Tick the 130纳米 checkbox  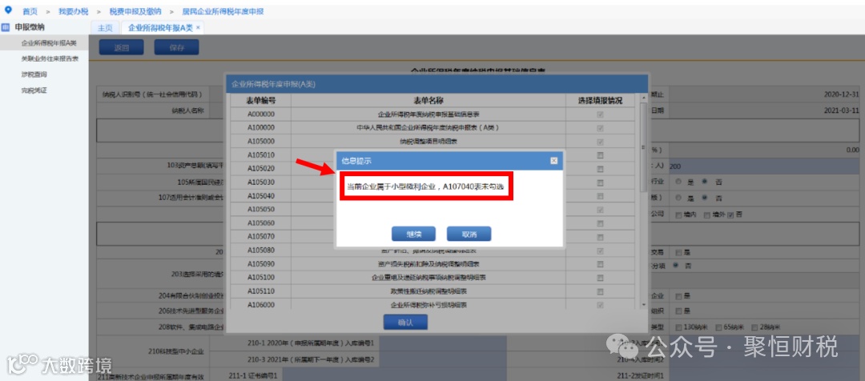point(678,327)
